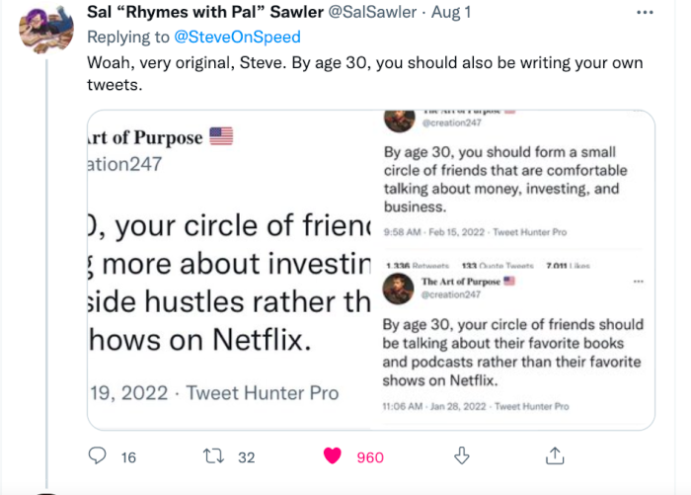Click the Art of Purpose avatar in bottom-right image
691x495 pixels.
click(x=399, y=288)
